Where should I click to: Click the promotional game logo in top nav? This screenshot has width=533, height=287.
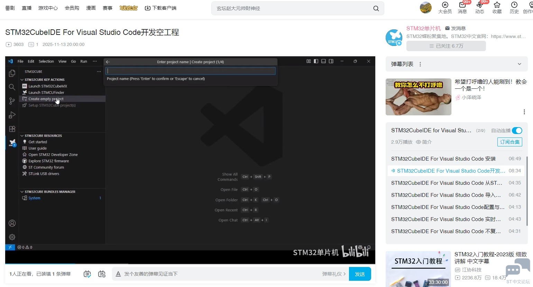pos(129,8)
